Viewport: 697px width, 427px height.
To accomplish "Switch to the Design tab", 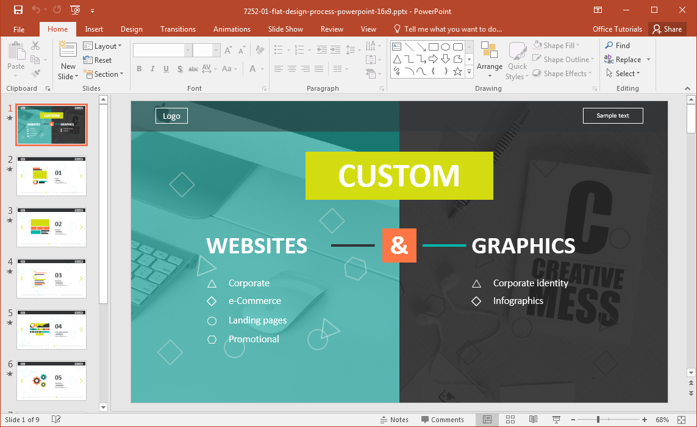I will coord(132,29).
